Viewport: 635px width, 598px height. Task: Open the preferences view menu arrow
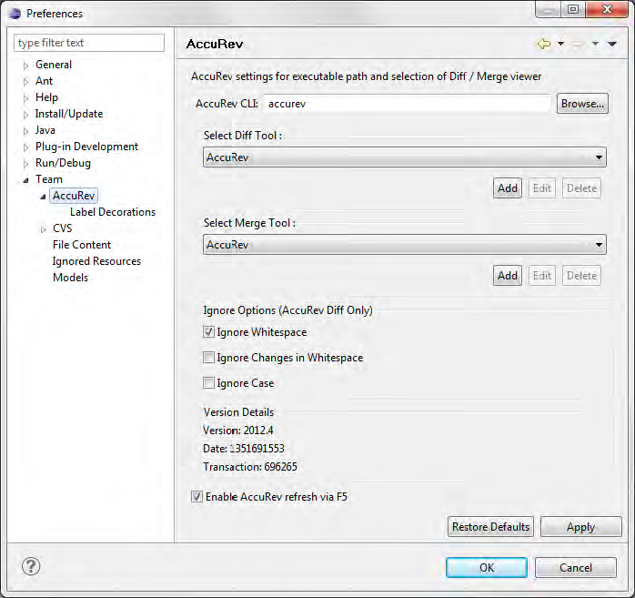pos(612,44)
